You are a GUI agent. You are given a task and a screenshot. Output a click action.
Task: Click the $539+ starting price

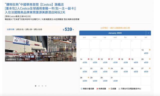68,29
